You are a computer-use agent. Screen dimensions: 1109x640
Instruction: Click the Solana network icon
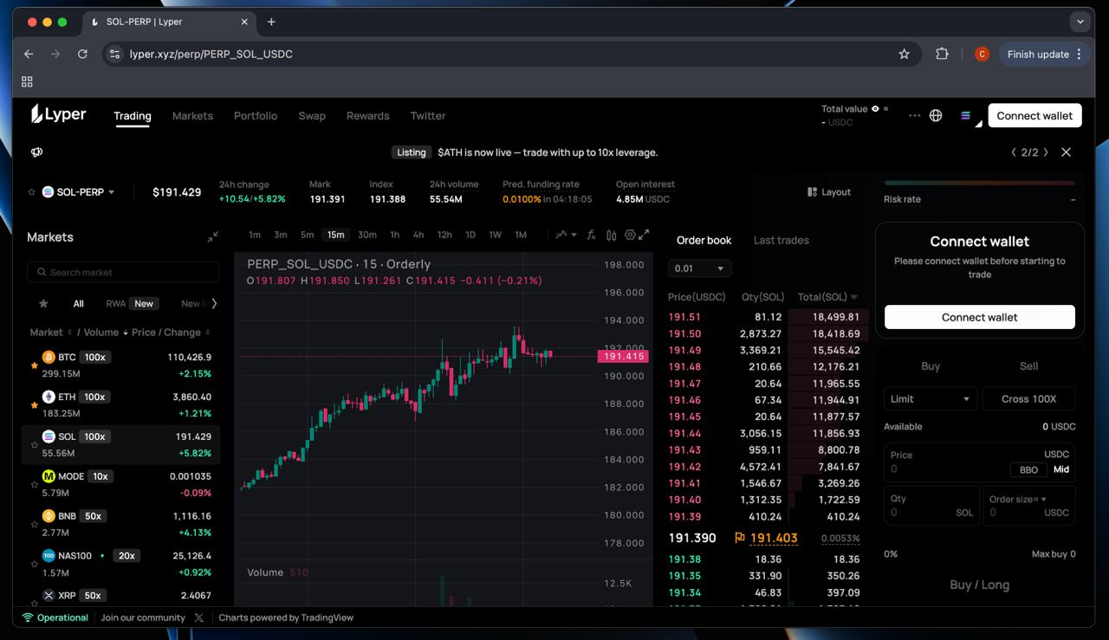click(965, 116)
